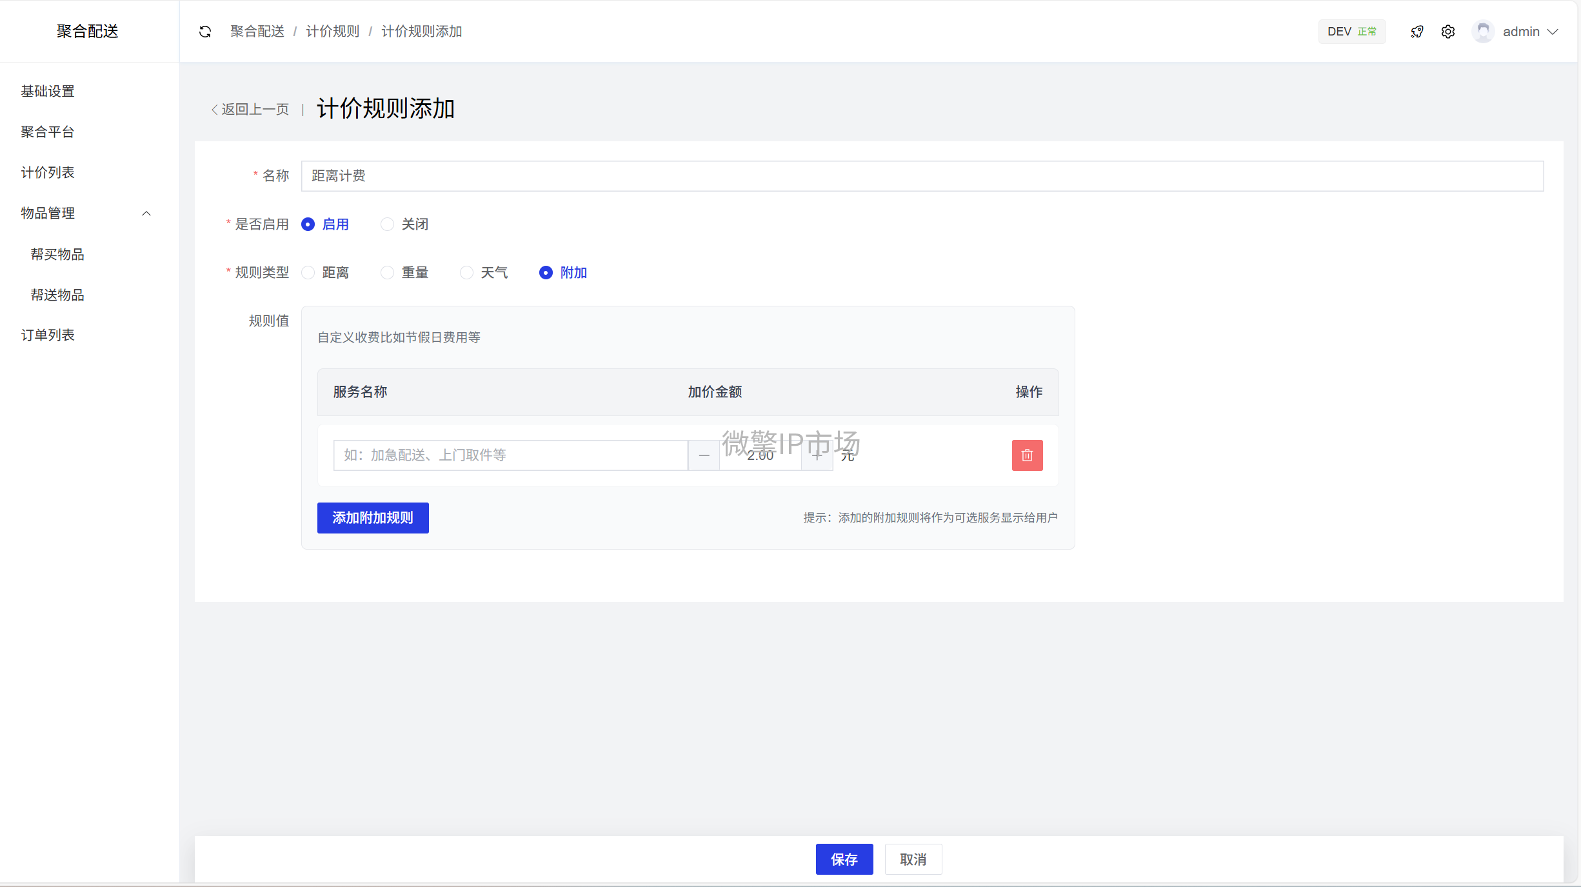The width and height of the screenshot is (1581, 887).
Task: Open 计价列表 in sidebar
Action: point(48,172)
